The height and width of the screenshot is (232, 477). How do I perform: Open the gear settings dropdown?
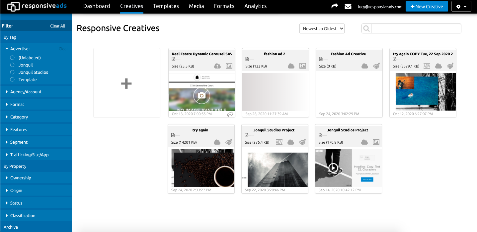coord(461,7)
